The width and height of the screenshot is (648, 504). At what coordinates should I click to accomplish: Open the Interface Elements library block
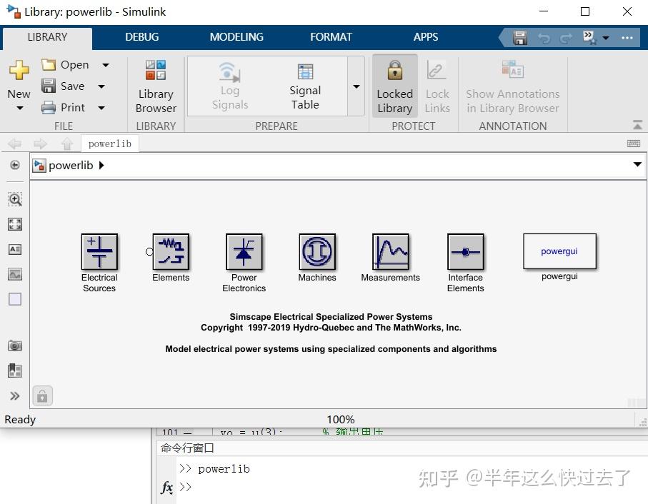pyautogui.click(x=465, y=251)
